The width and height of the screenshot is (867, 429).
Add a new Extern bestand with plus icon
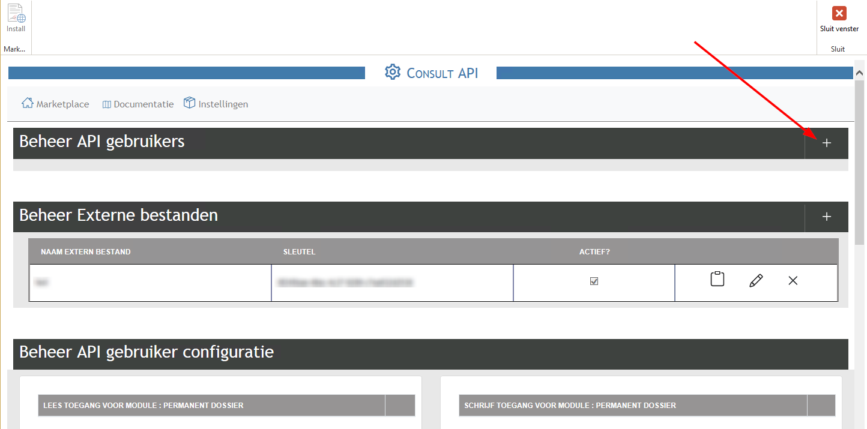[826, 217]
